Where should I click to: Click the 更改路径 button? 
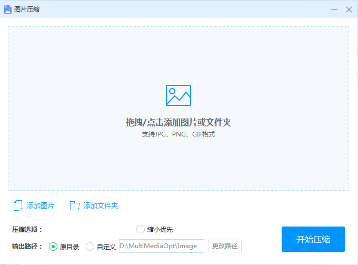[x=225, y=246]
